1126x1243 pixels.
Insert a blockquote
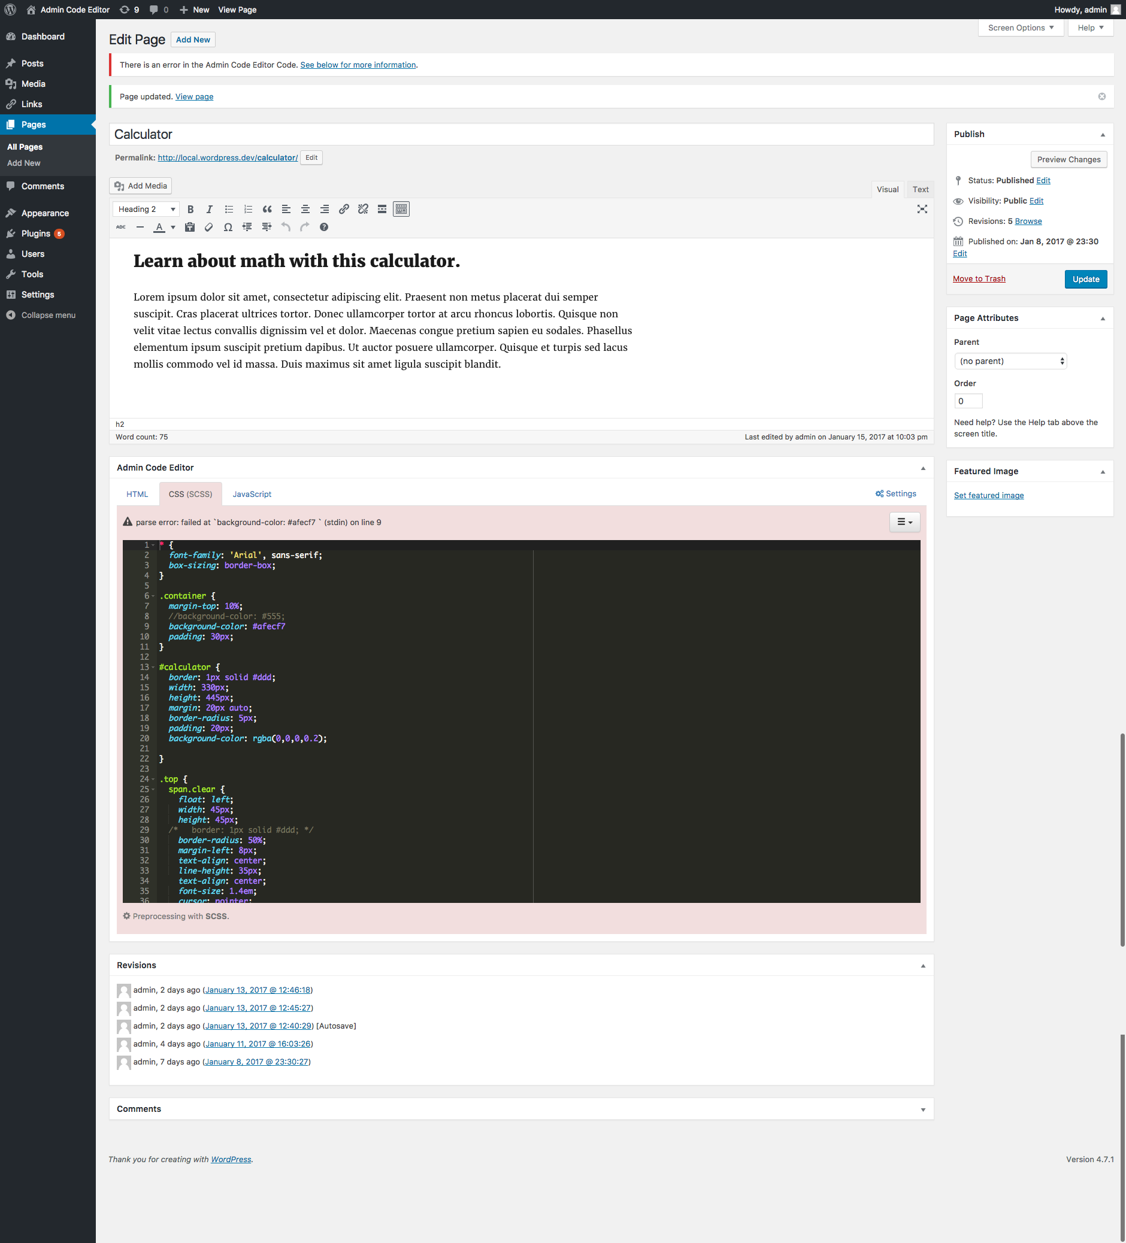point(267,209)
